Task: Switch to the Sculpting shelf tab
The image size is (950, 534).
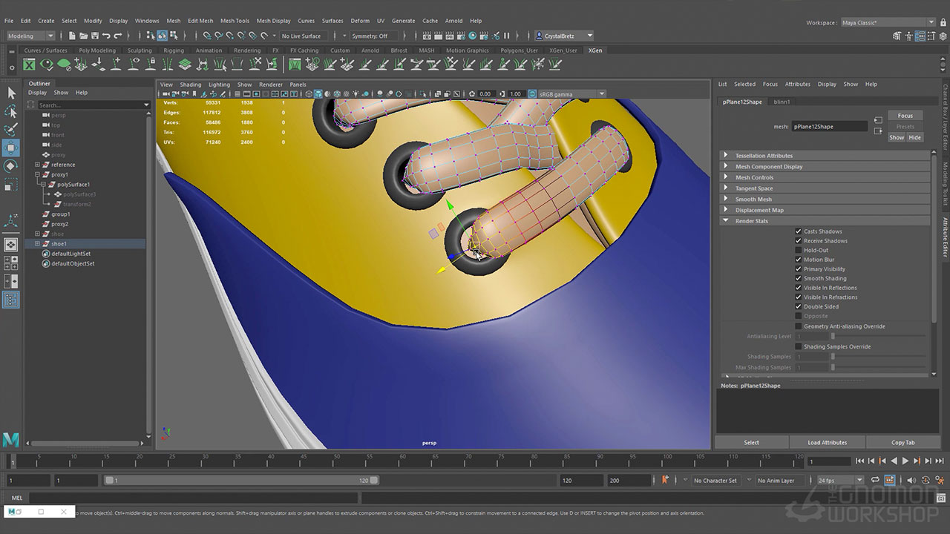Action: click(140, 50)
